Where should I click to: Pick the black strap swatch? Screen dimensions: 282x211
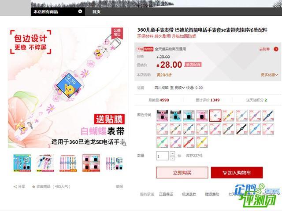coord(242,129)
